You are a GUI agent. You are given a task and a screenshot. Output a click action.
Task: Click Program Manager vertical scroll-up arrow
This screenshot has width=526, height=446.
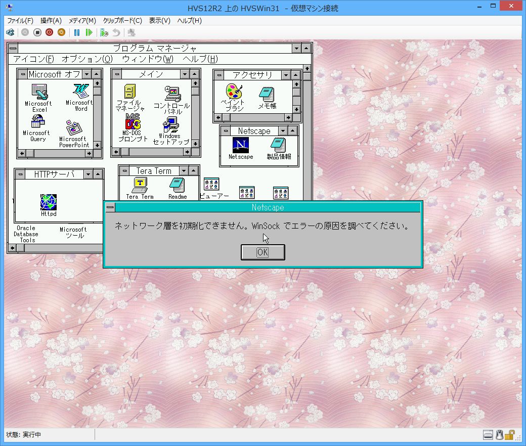[x=307, y=68]
